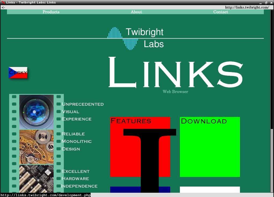Maximize the Links browser window

coord(266,2)
